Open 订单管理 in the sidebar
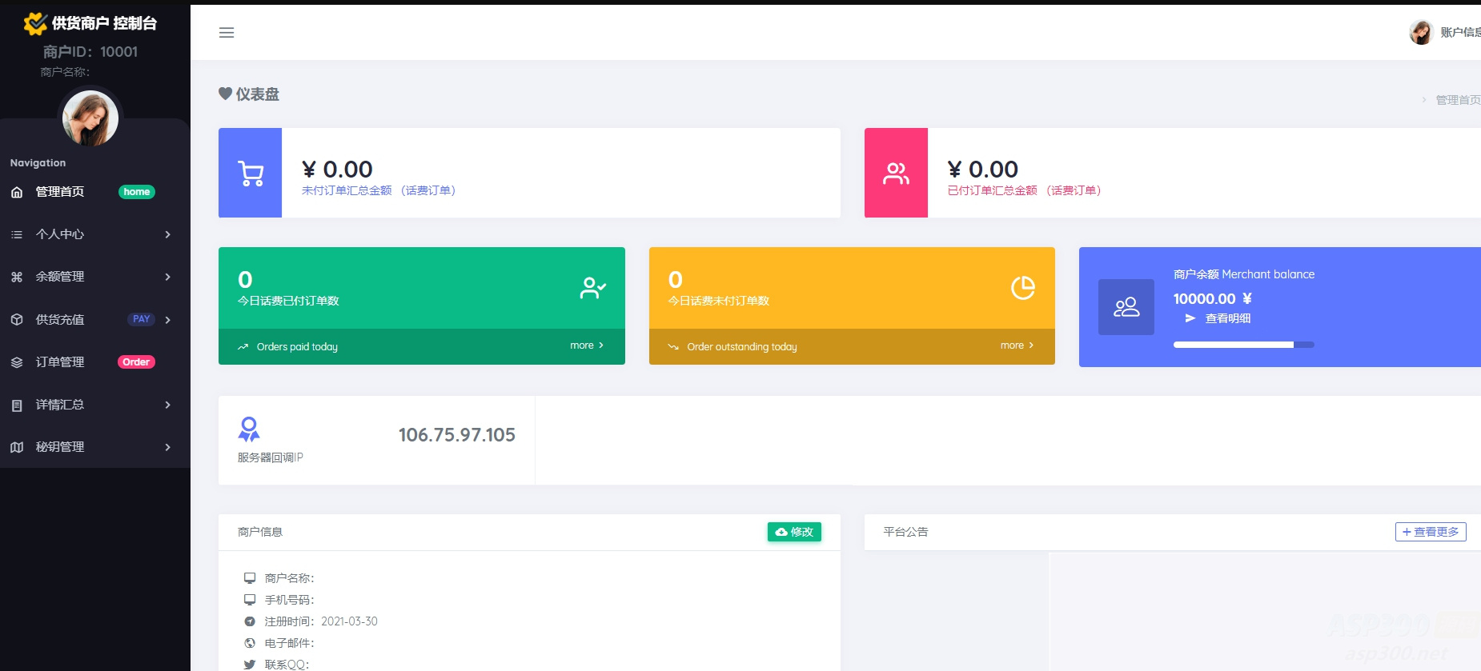 [x=60, y=362]
